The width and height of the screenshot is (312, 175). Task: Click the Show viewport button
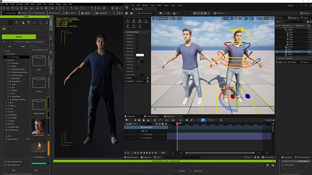[x=180, y=18]
